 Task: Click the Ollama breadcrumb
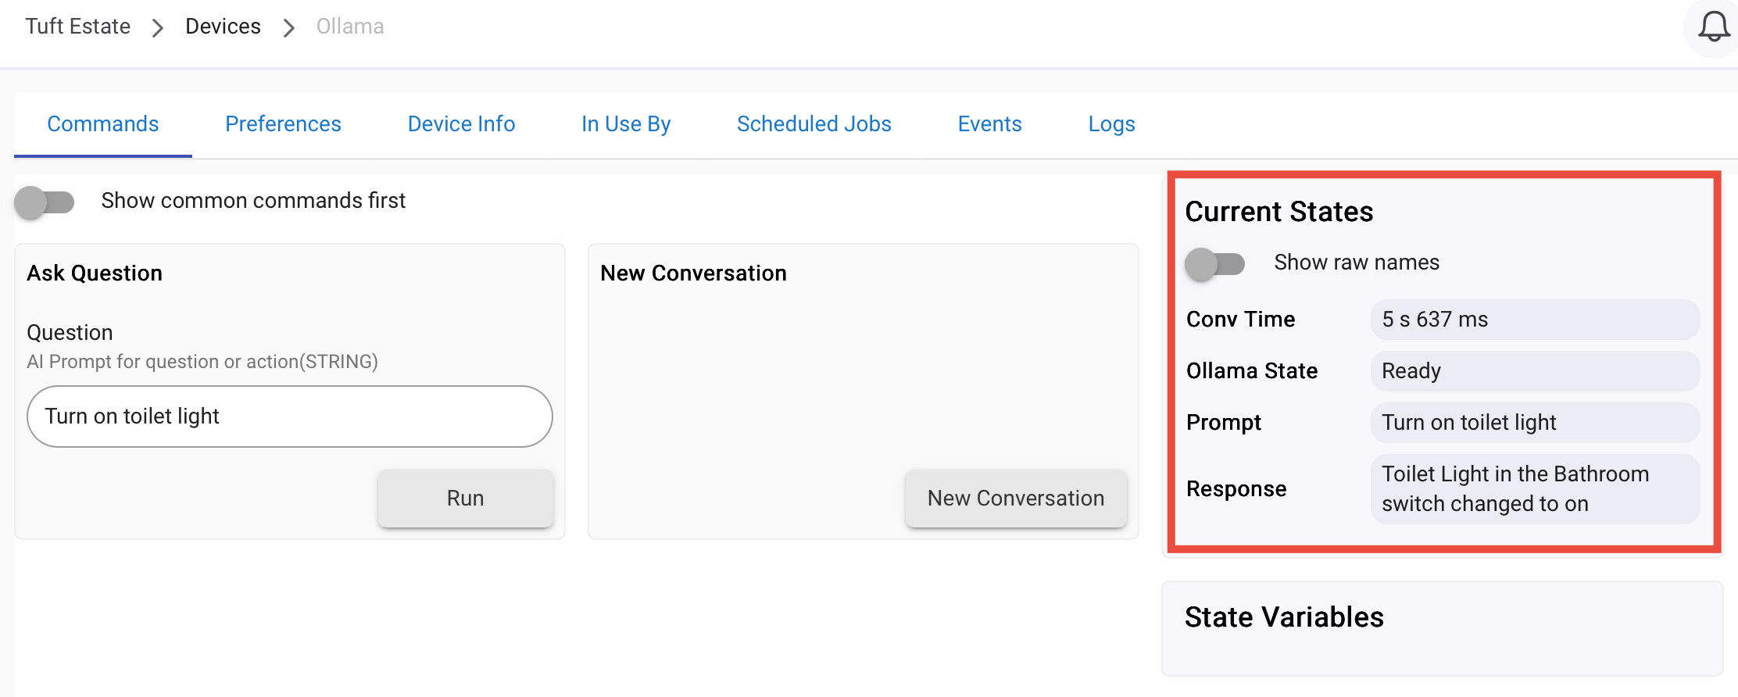(350, 27)
